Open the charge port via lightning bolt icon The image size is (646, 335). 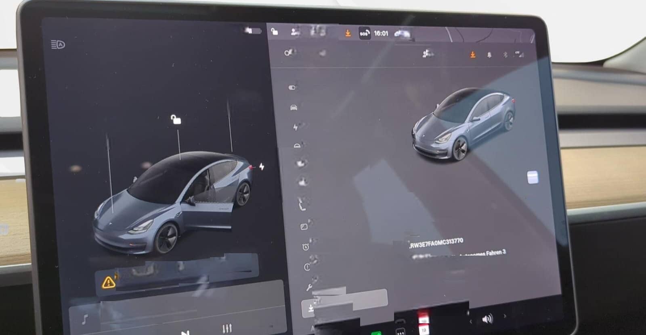pyautogui.click(x=262, y=166)
